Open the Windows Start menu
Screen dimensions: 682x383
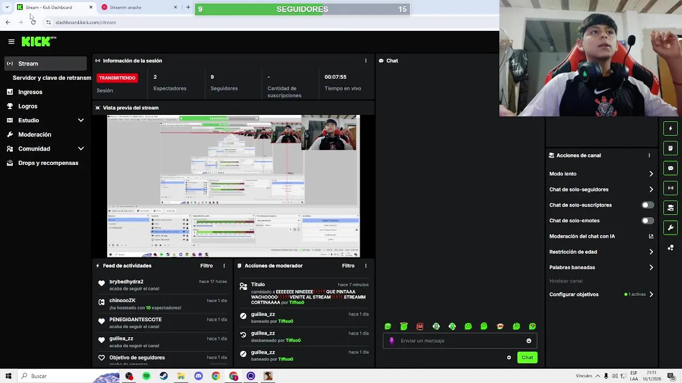coord(8,376)
